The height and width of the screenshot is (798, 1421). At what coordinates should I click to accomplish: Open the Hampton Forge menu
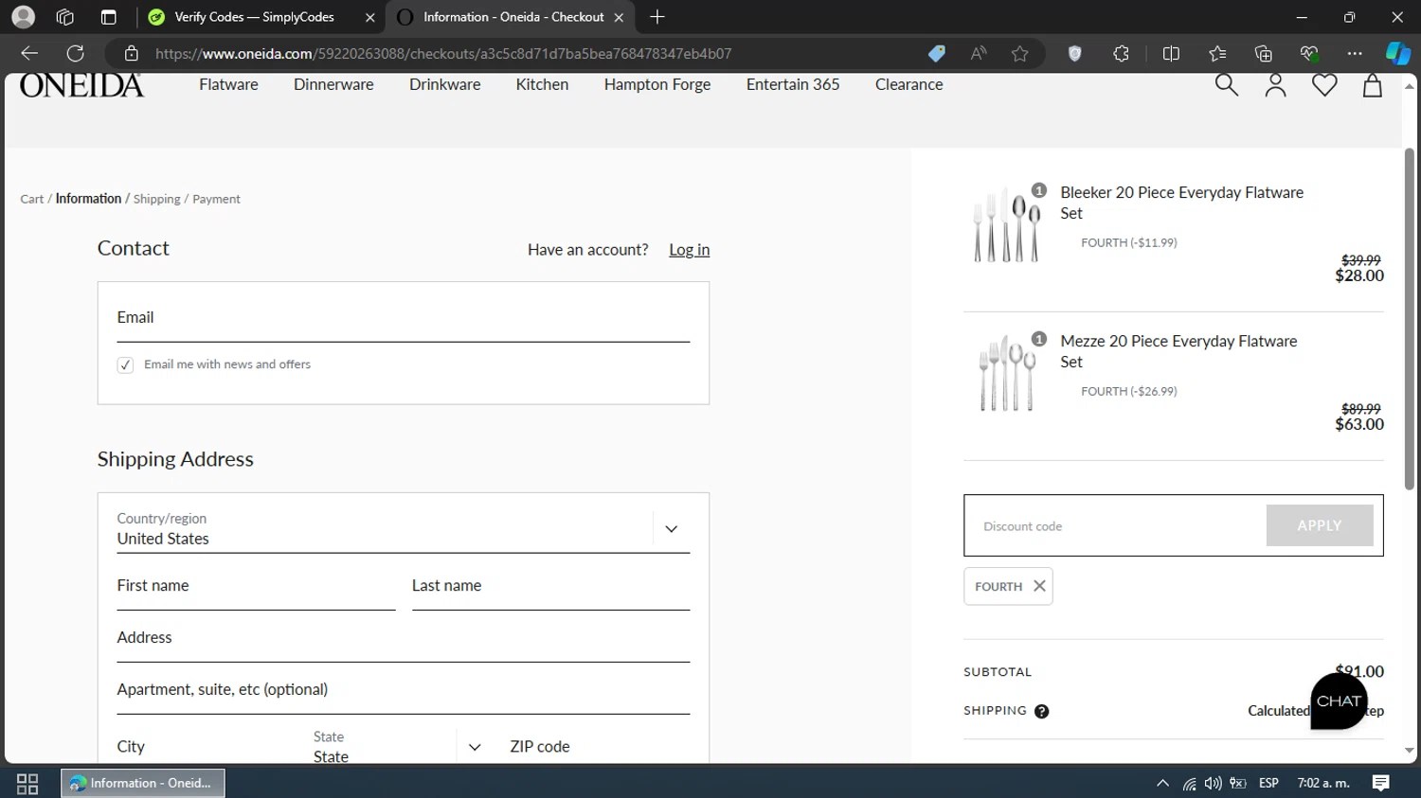[x=657, y=85]
